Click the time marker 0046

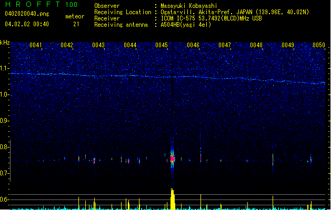coord(193,45)
